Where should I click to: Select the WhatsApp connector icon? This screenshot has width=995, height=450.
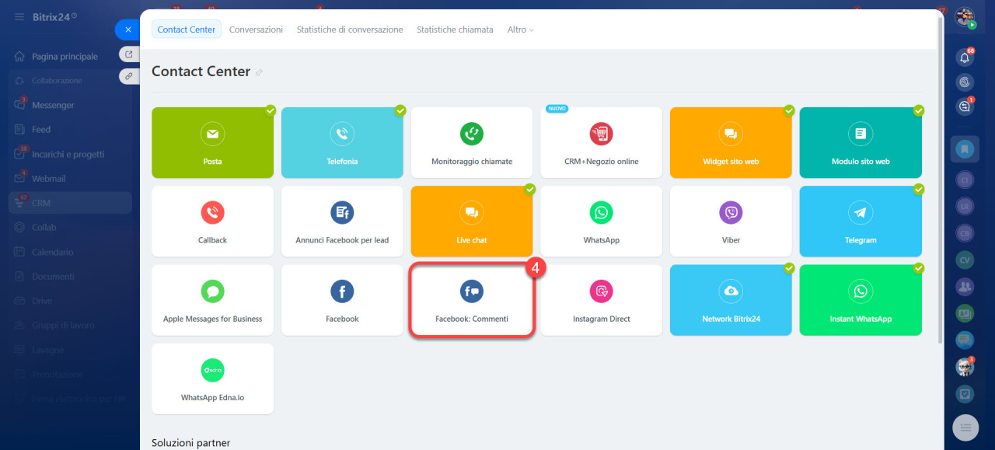[601, 212]
